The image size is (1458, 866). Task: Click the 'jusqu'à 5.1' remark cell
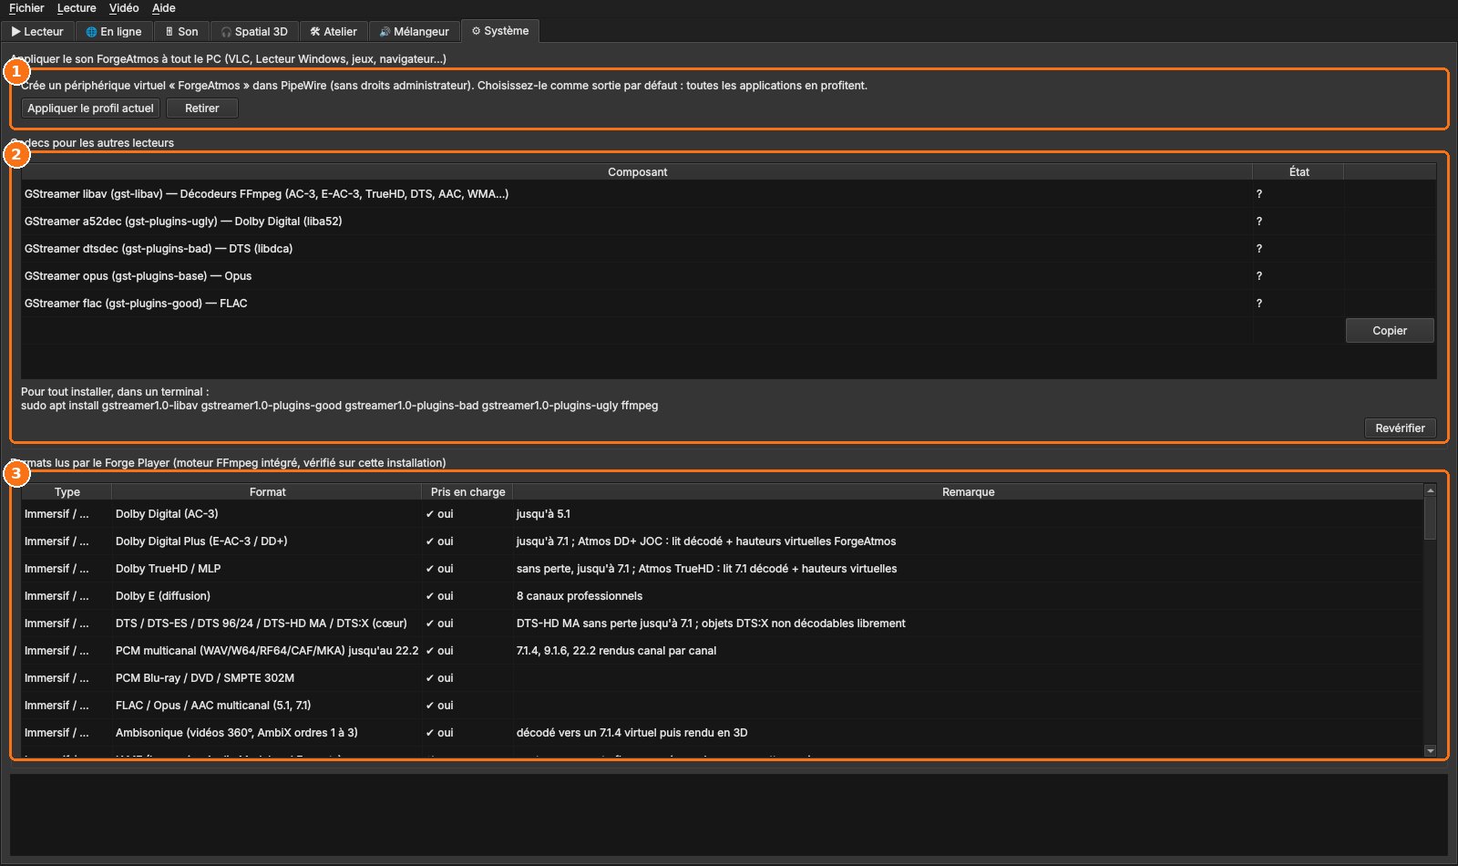[968, 514]
